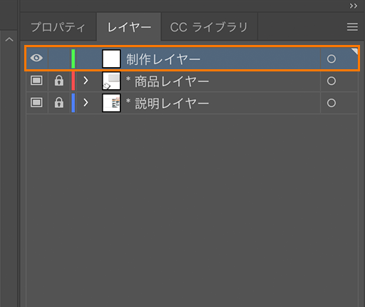
Task: Toggle the empty lock box for 制作レイヤー
Action: coord(59,59)
